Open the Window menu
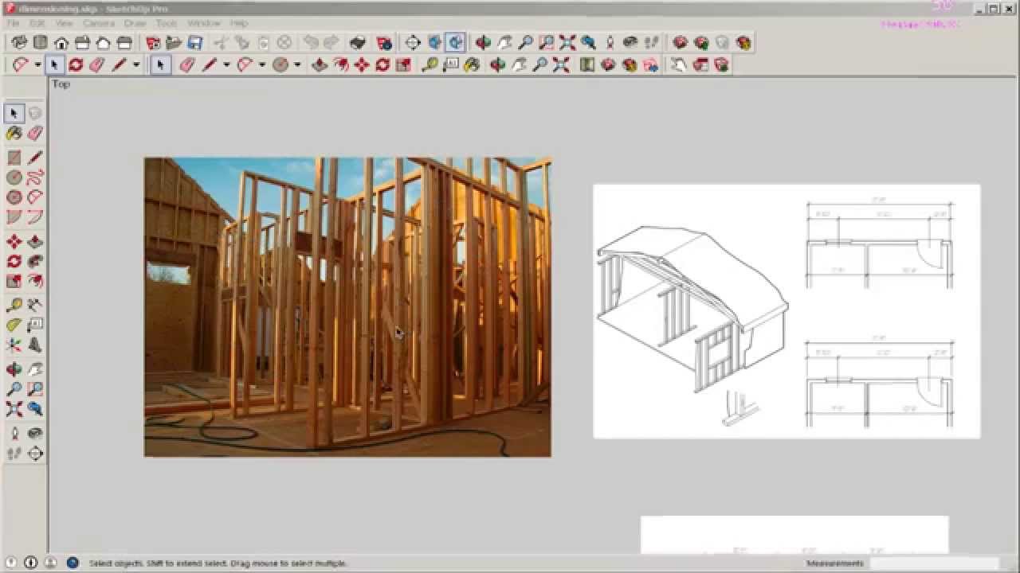1020x573 pixels. tap(204, 23)
